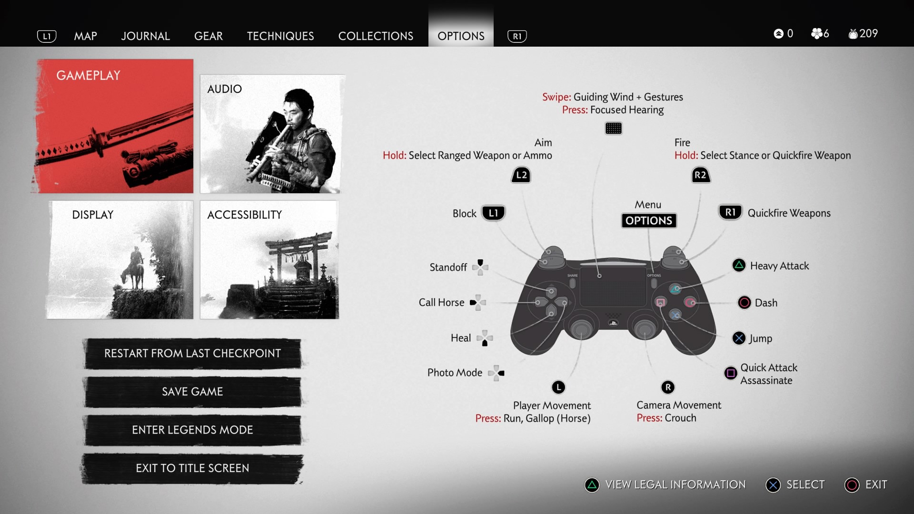
Task: View controller touchpad swipe gesture mapping
Action: point(614,96)
